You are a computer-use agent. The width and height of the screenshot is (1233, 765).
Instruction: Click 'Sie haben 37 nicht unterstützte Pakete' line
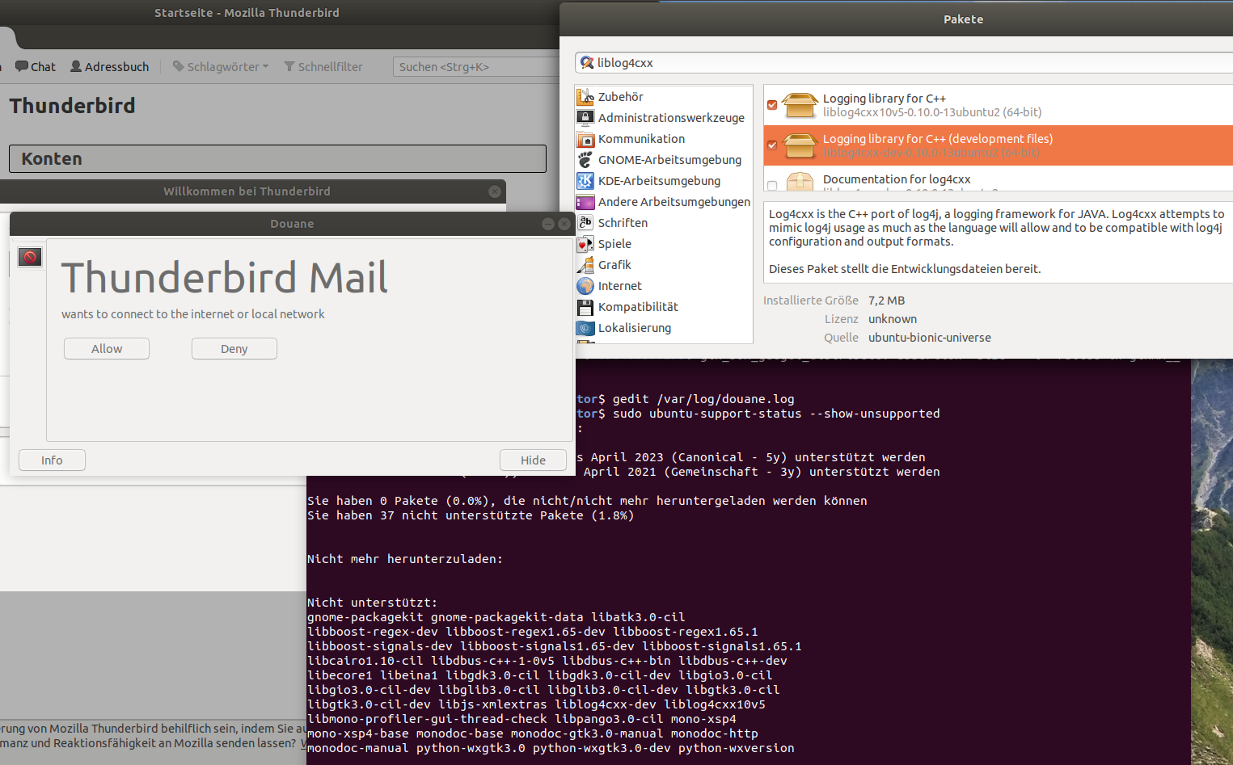tap(471, 515)
